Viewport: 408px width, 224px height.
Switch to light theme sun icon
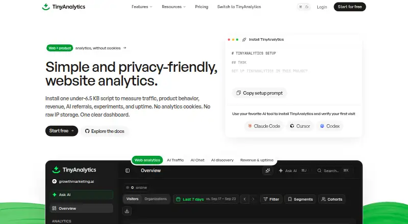[x=300, y=7]
